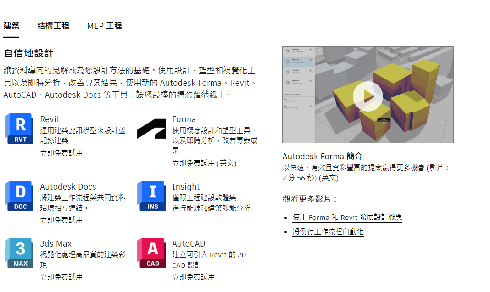
Task: Click the AutoCAD product title
Action: tap(189, 243)
